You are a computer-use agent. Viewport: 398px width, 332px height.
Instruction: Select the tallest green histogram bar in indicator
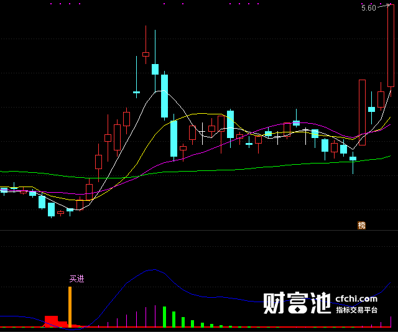[164, 317]
